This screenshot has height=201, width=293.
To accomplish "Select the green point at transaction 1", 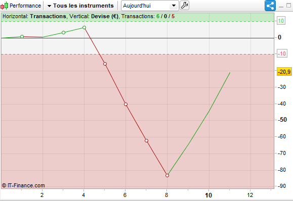I will [22, 36].
